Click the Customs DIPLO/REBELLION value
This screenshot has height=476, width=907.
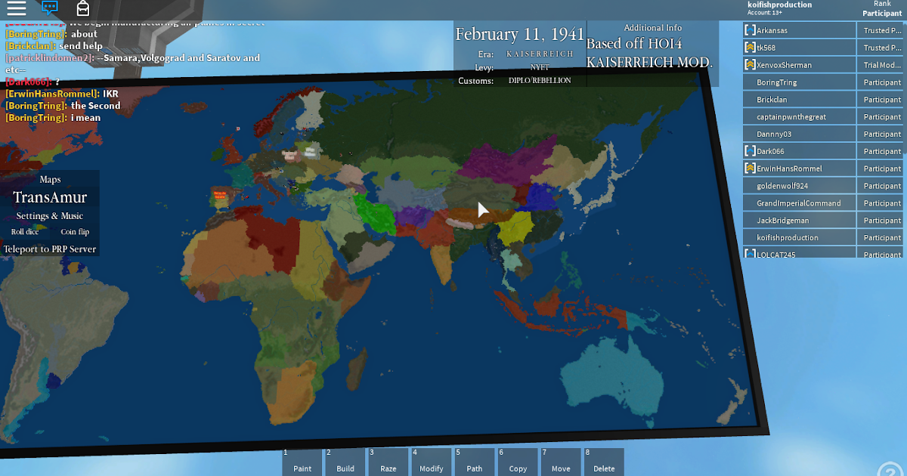(x=540, y=80)
